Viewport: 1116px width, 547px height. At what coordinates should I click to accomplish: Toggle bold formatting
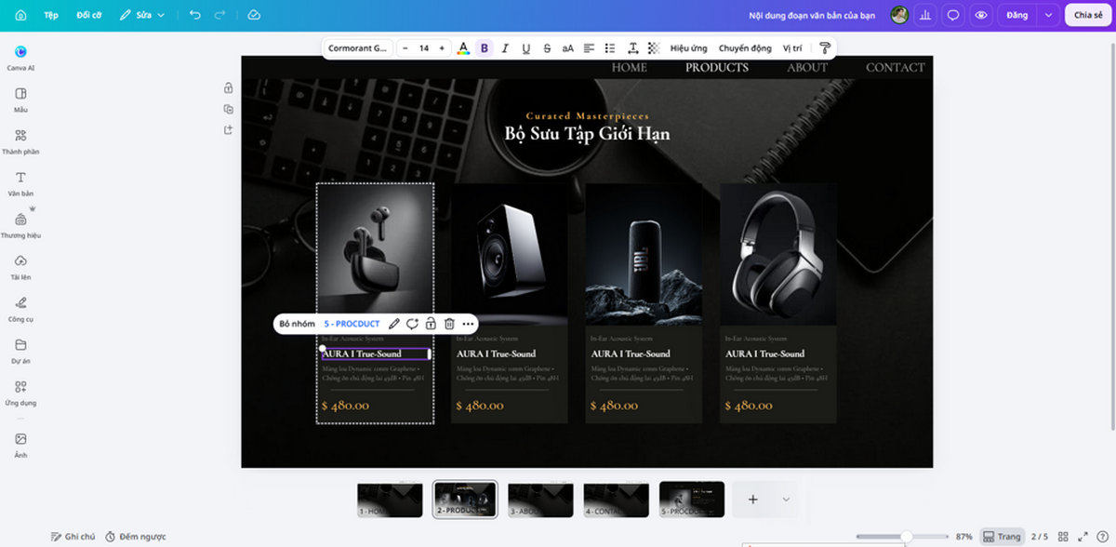click(484, 48)
